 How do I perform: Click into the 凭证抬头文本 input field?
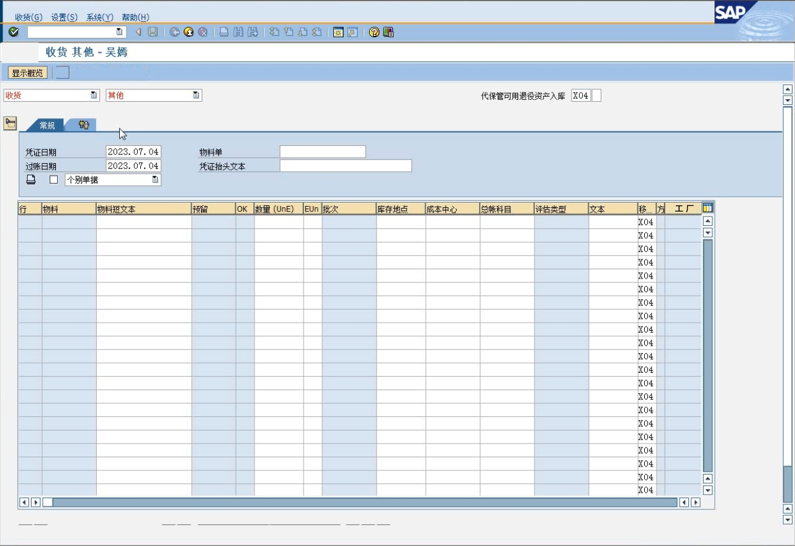(x=345, y=166)
